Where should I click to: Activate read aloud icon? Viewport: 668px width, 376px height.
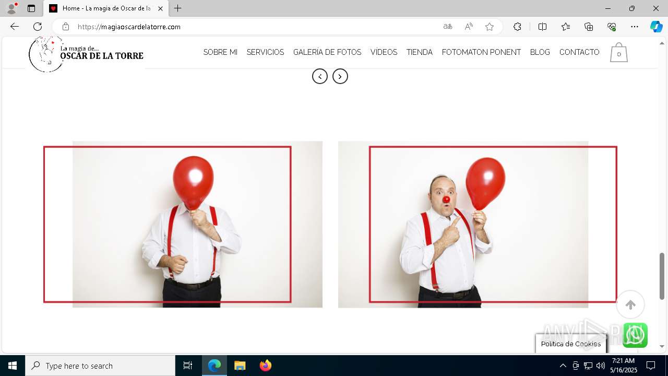tap(469, 27)
